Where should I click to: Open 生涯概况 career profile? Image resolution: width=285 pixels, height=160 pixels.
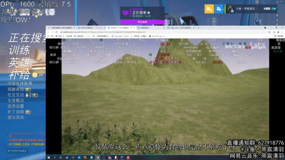pos(16,101)
